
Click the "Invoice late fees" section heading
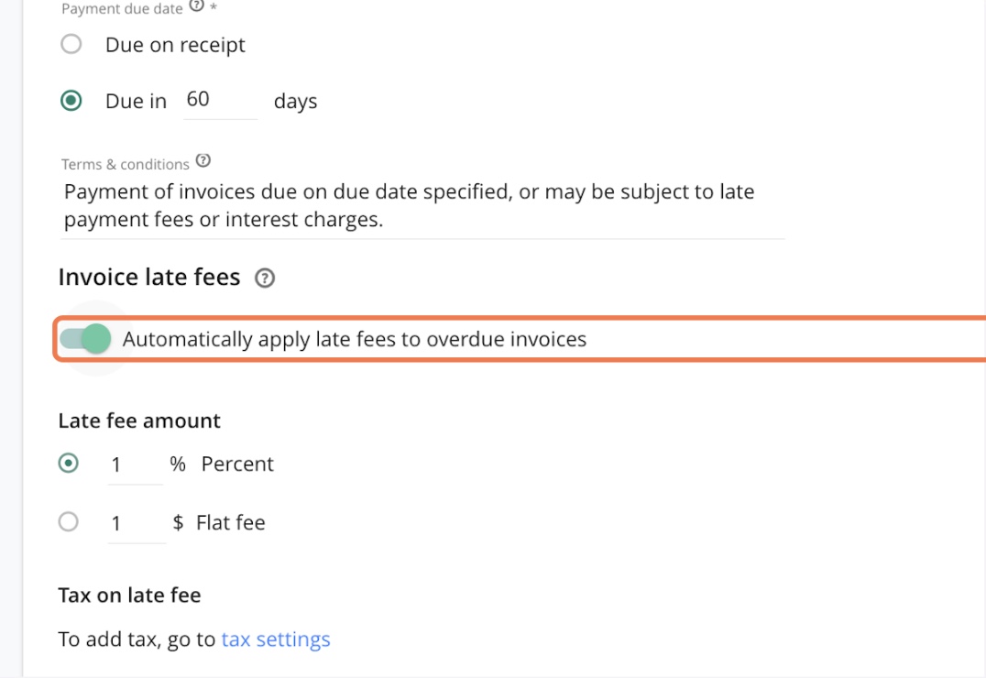coord(149,278)
